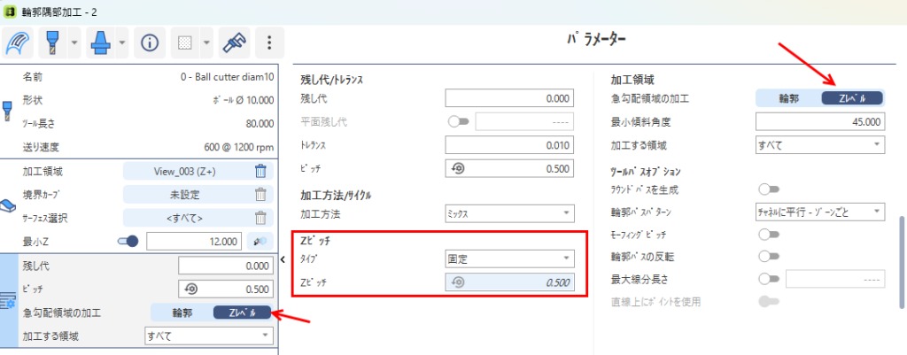
Task: Click the milling tool selection icon
Action: (x=53, y=42)
